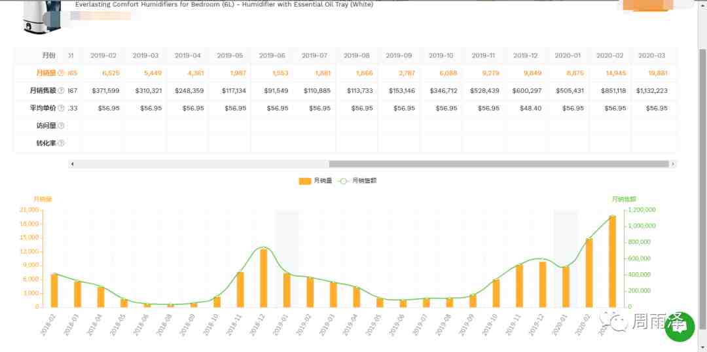Click help icon next to 月销量 row
The height and width of the screenshot is (352, 707).
(x=62, y=73)
